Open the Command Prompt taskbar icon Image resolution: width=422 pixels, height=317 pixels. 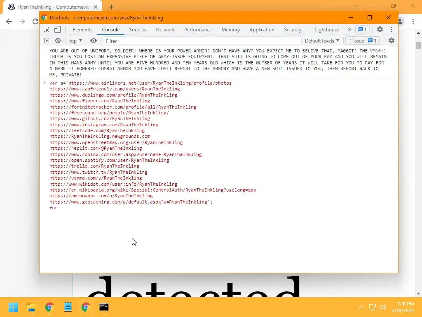[x=104, y=307]
